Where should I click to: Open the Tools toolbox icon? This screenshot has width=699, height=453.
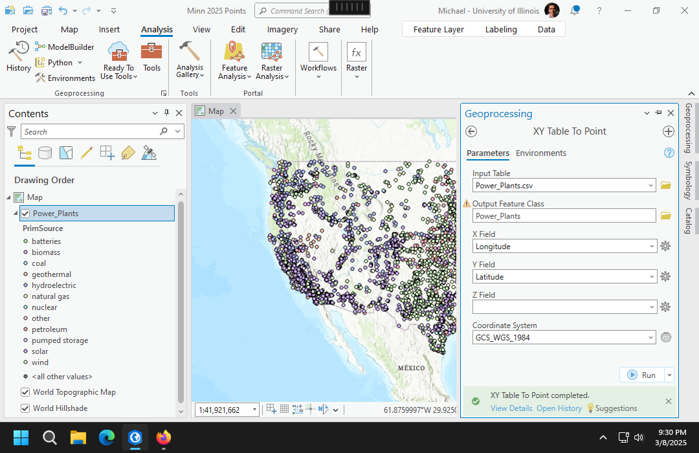click(151, 56)
